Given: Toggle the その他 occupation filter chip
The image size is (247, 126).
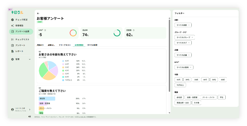Looking at the screenshot, I should 196,103.
